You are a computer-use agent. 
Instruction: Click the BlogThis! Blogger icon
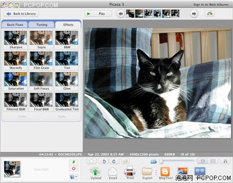(165, 171)
